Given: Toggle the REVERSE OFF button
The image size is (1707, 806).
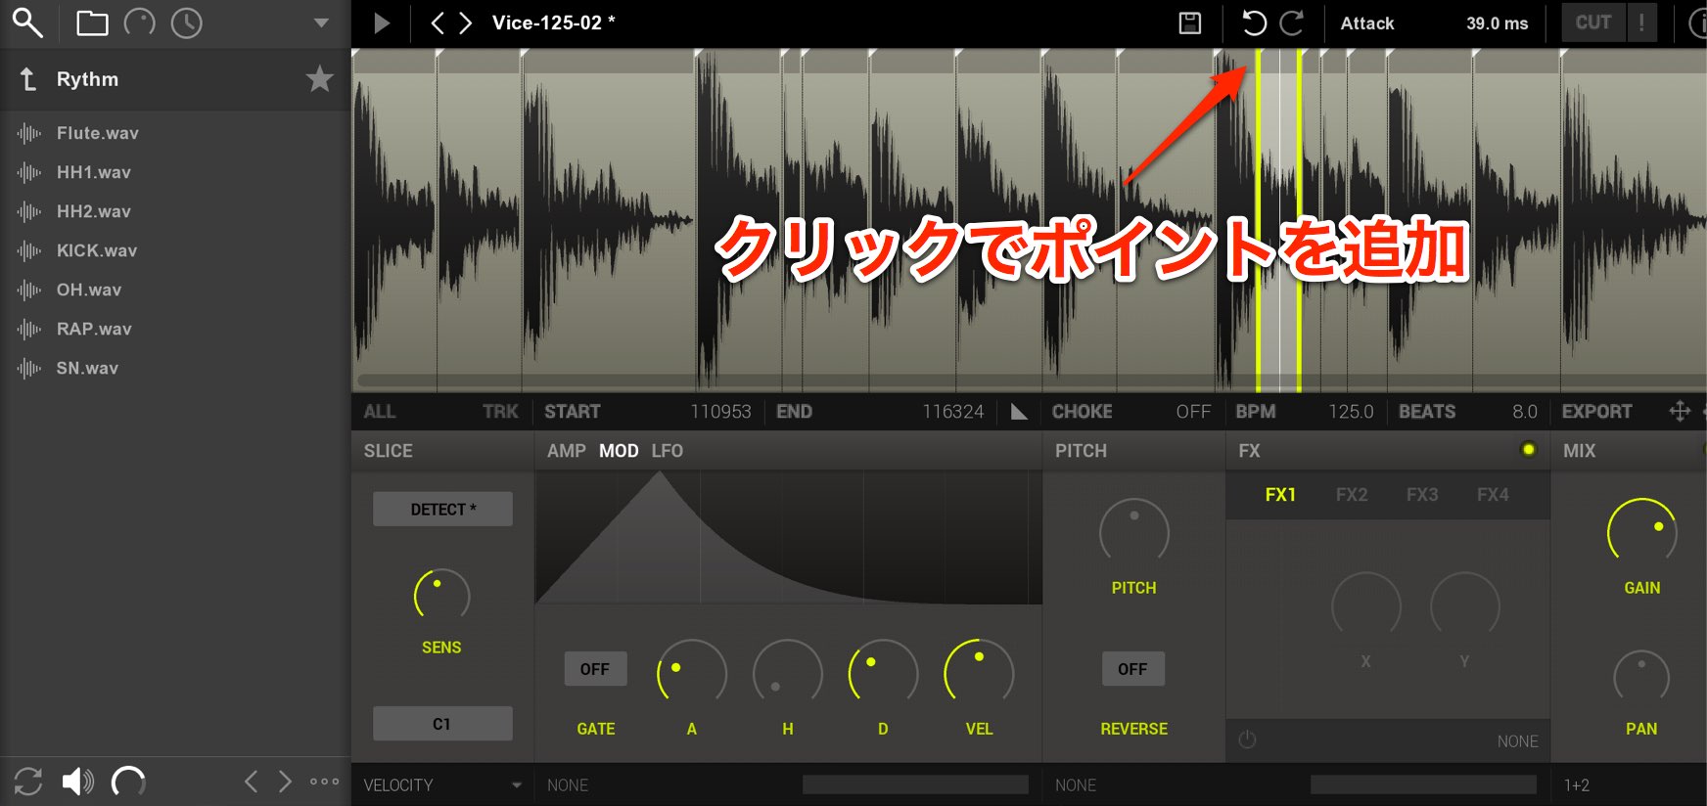Looking at the screenshot, I should (1133, 669).
